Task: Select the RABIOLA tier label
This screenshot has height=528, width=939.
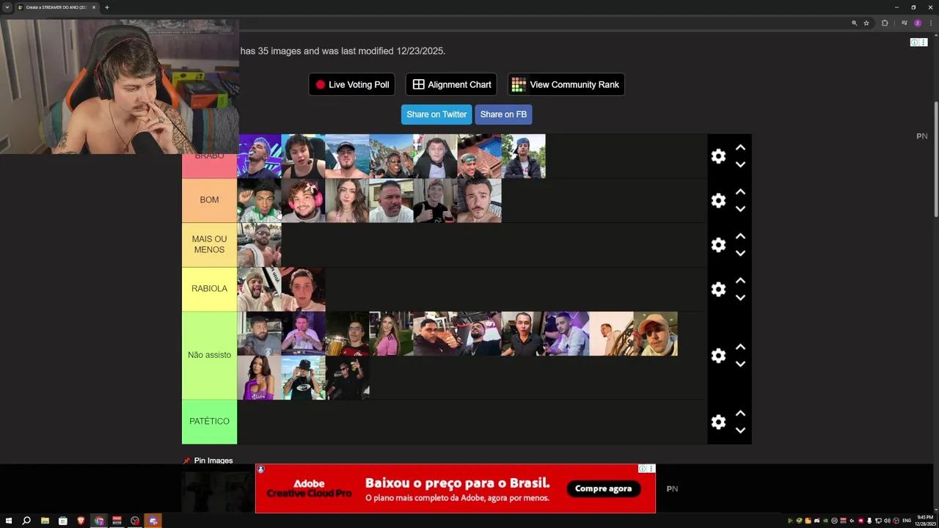Action: click(209, 289)
